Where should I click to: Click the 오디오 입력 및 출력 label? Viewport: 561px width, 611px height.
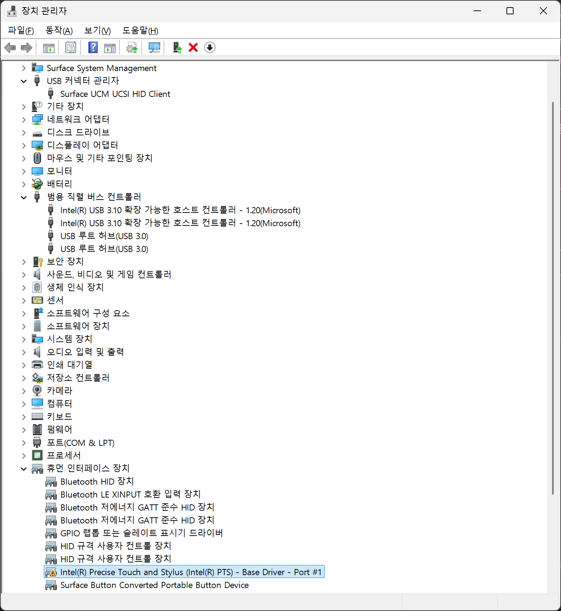pos(85,352)
